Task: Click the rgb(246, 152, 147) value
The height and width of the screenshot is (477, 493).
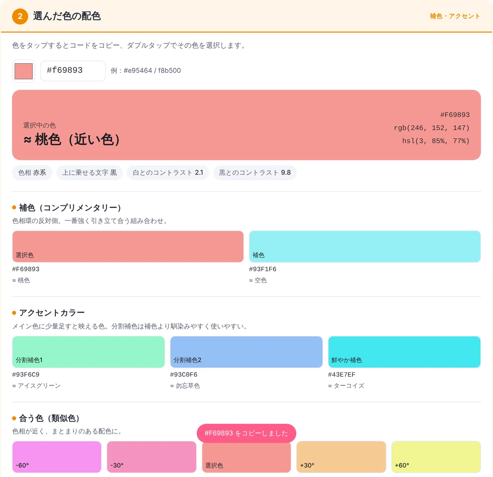Action: tap(431, 128)
